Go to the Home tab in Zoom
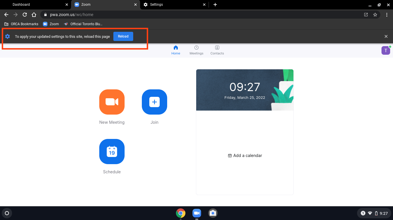The height and width of the screenshot is (220, 393). [176, 50]
